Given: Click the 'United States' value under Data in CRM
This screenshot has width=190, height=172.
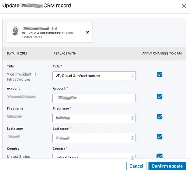Looking at the screenshot, I should (18, 156).
